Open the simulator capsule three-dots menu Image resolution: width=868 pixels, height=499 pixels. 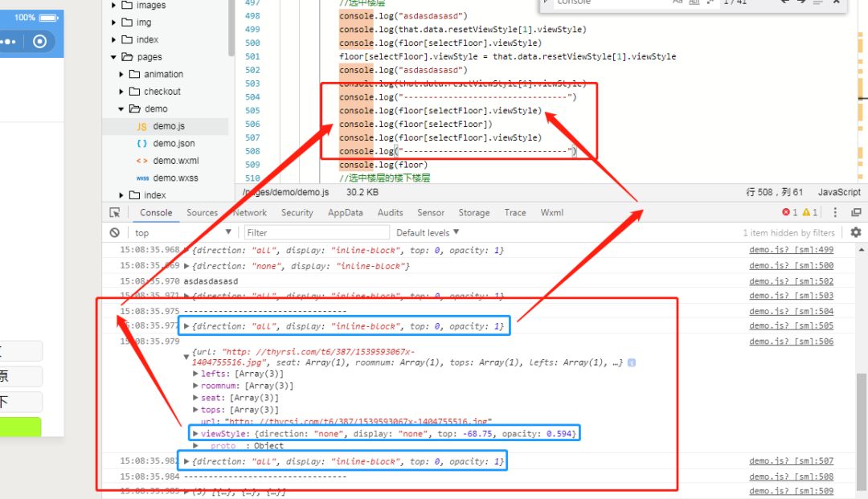(x=9, y=42)
